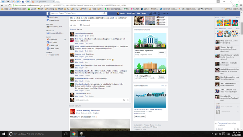This screenshot has height=137, width=243.
Task: Open Windows Start menu
Action: [4, 134]
